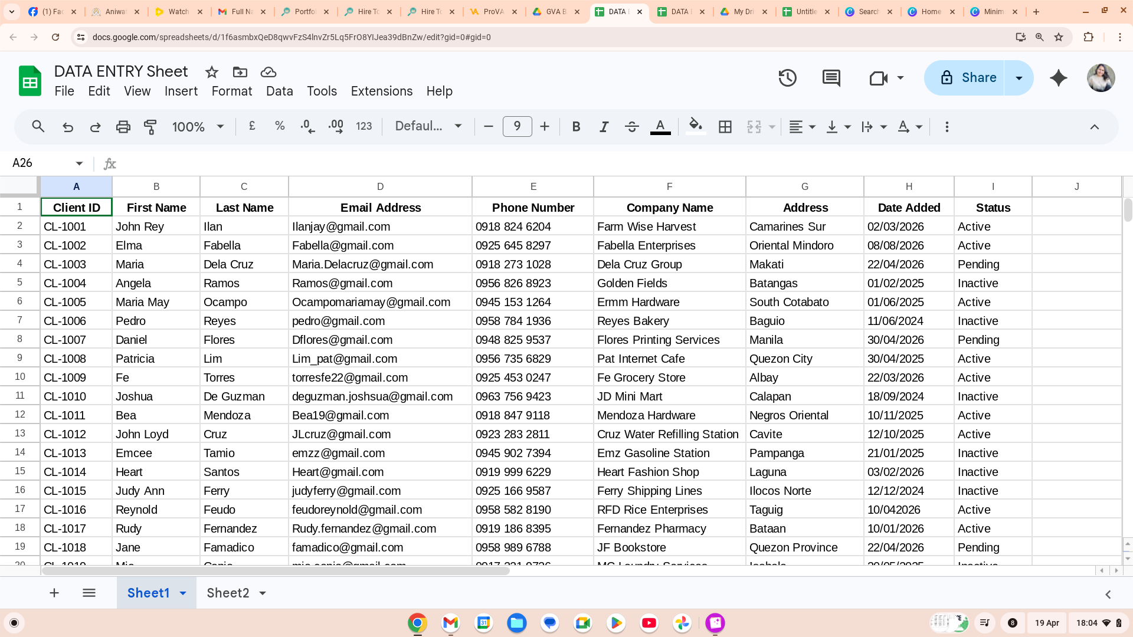Image resolution: width=1133 pixels, height=637 pixels.
Task: Open the Tools menu
Action: pos(322,91)
